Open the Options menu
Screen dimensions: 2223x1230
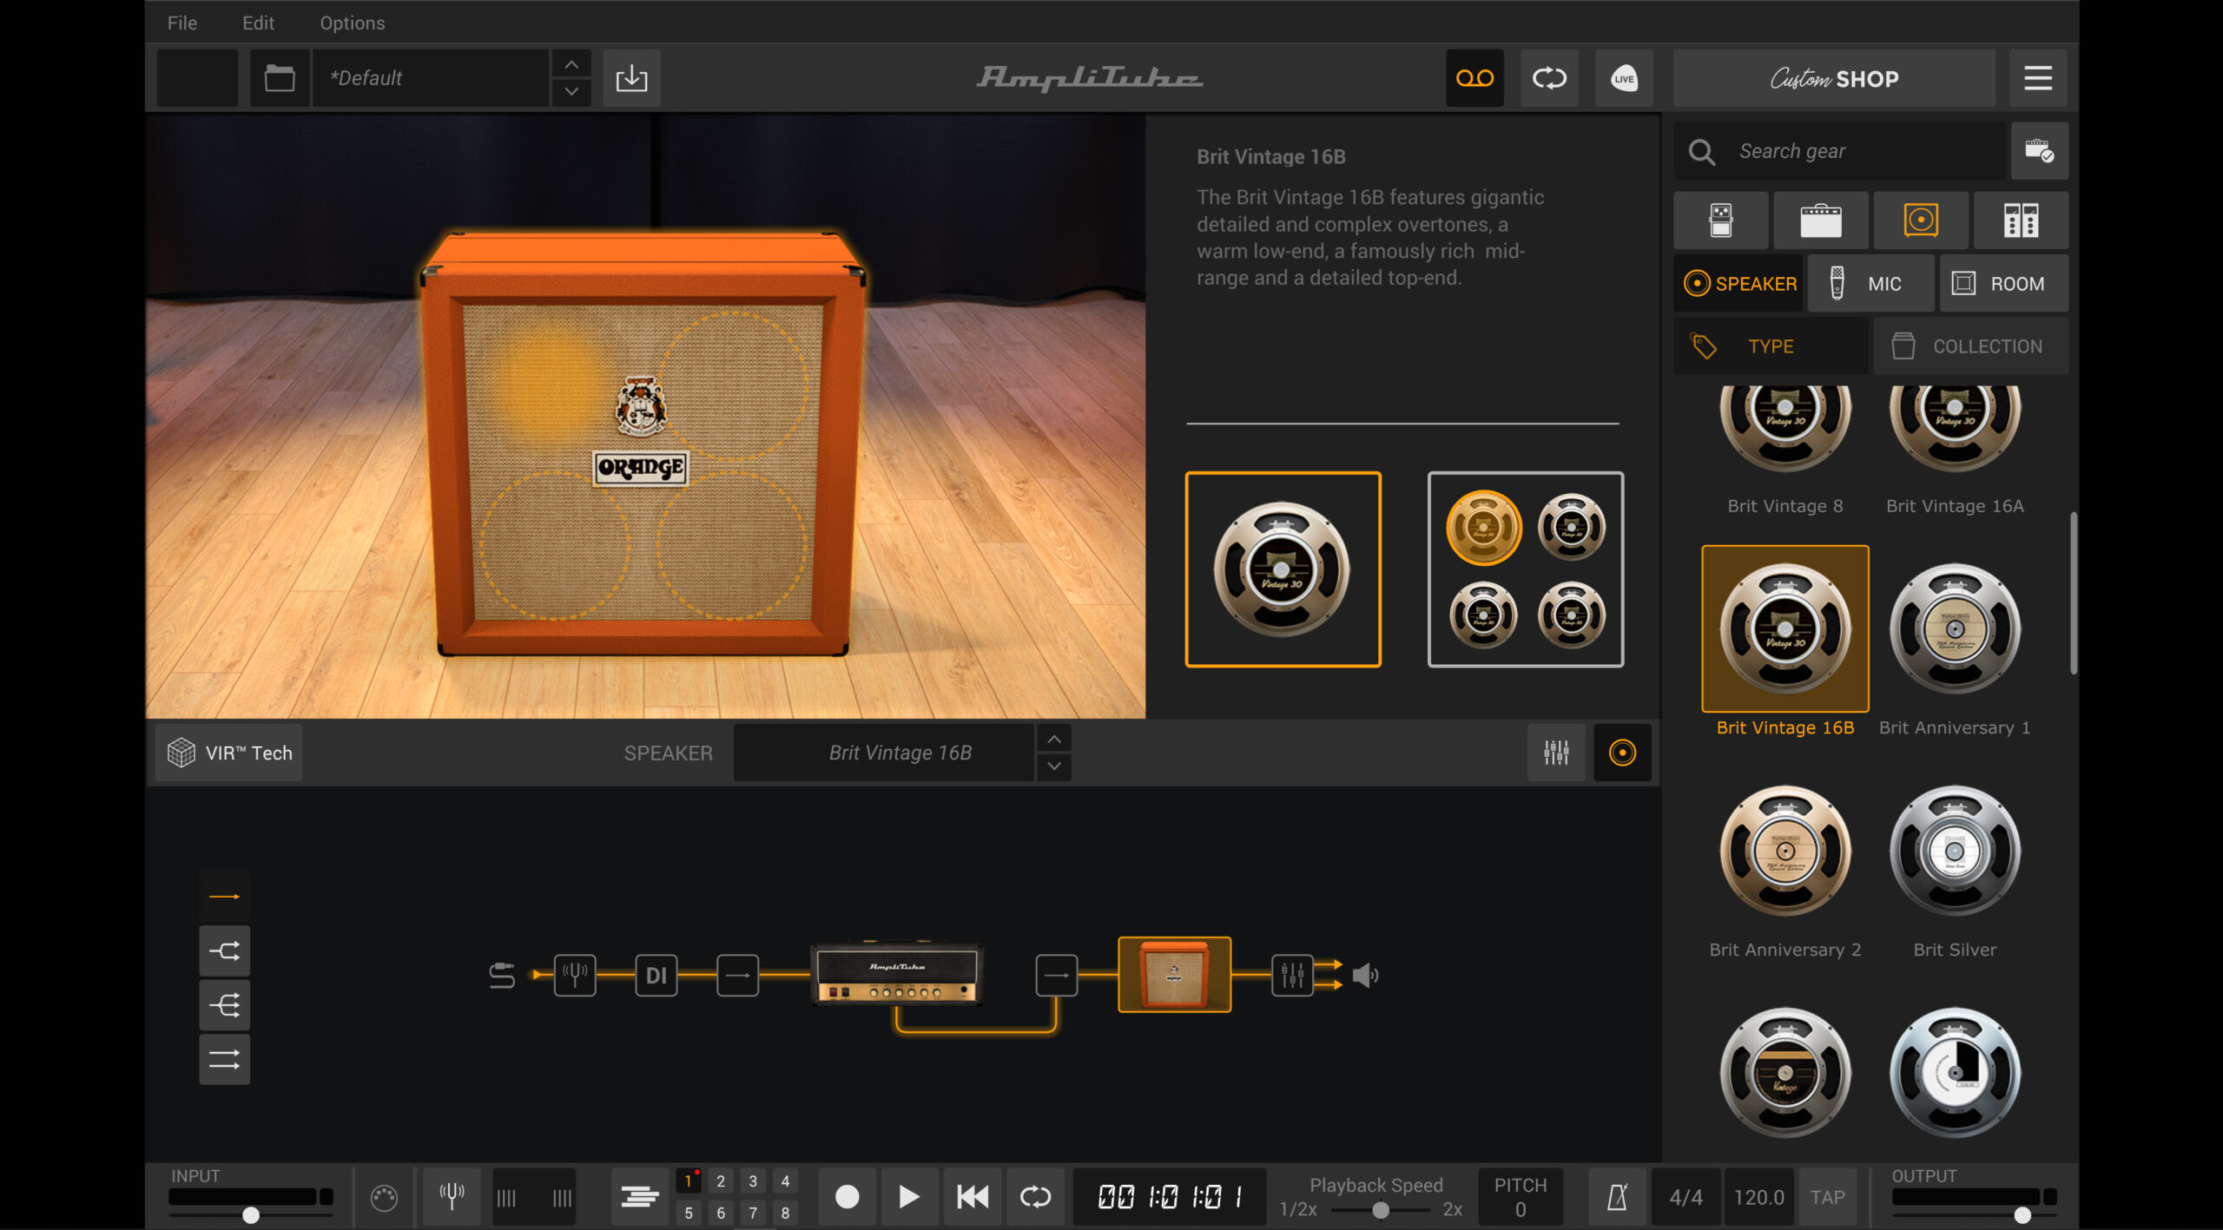click(353, 23)
